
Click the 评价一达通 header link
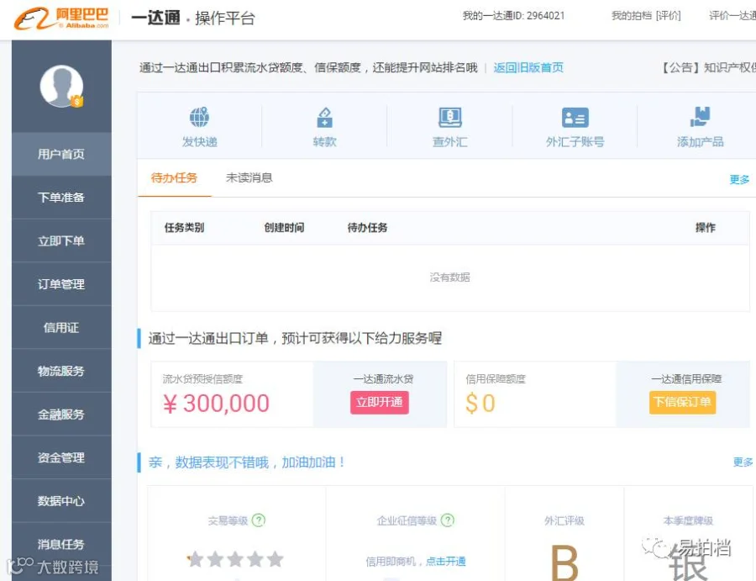(x=732, y=16)
